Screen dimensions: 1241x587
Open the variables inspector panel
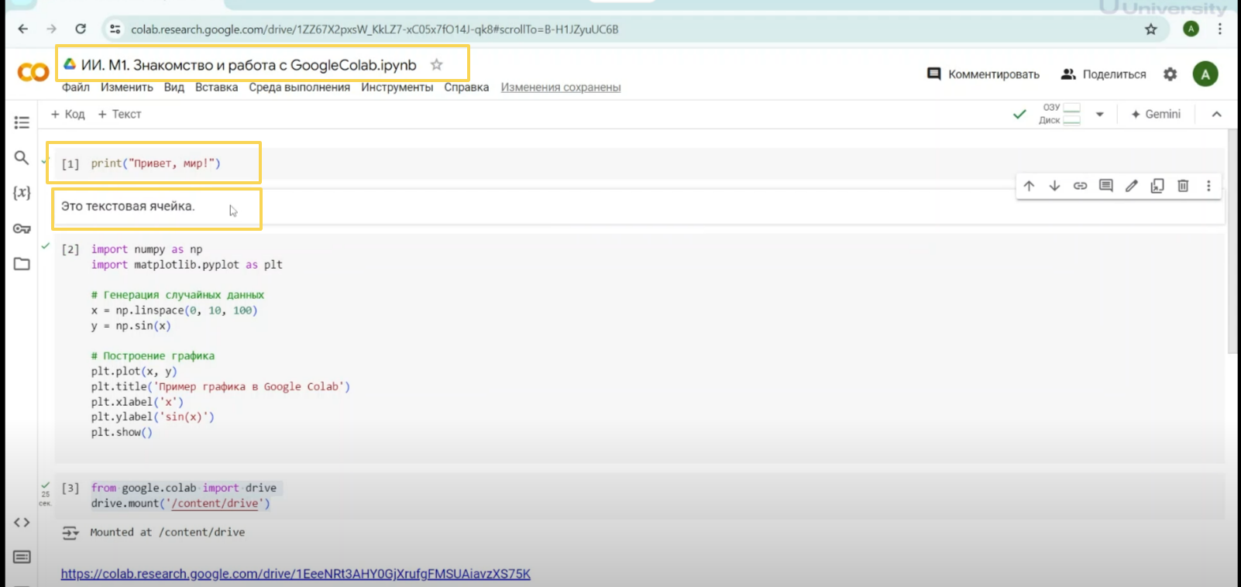(x=22, y=193)
